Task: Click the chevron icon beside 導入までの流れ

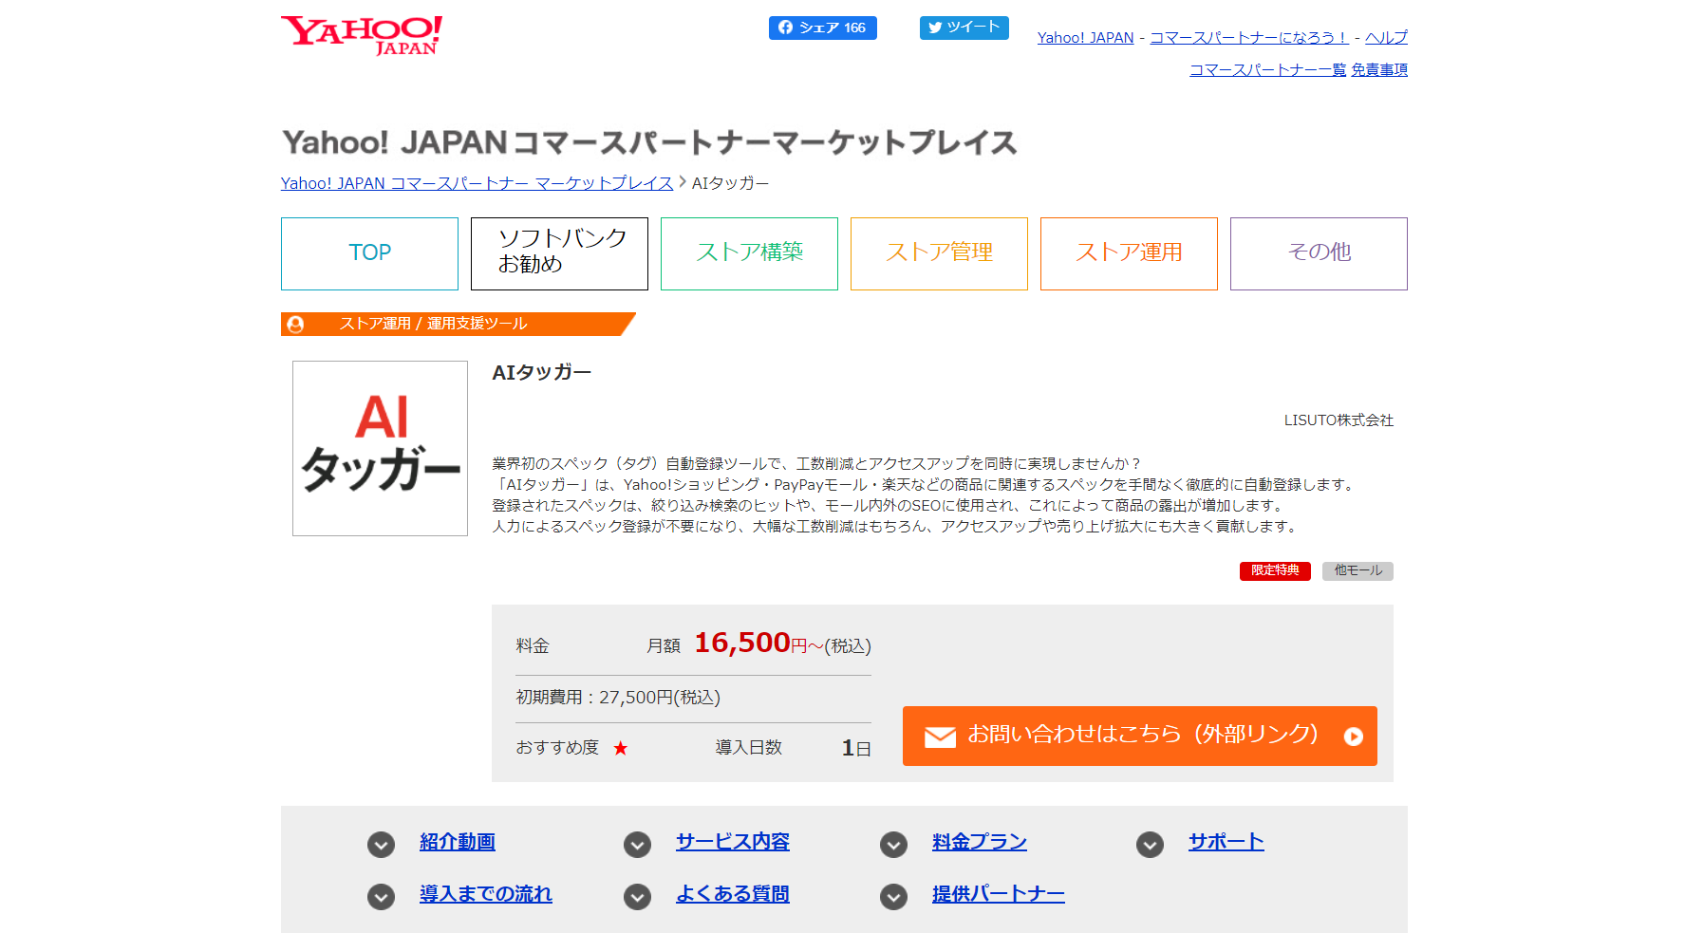Action: [x=381, y=896]
